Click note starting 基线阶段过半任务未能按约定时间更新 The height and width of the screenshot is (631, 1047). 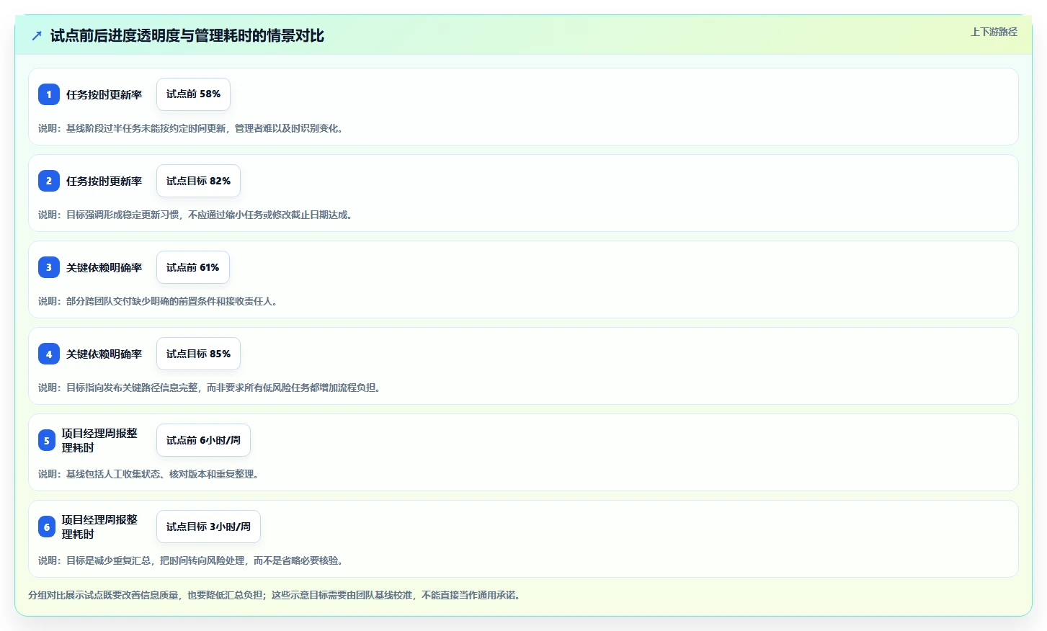pos(192,128)
